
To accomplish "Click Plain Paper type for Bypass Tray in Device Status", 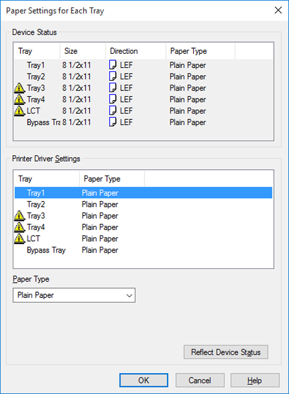I will (x=188, y=122).
